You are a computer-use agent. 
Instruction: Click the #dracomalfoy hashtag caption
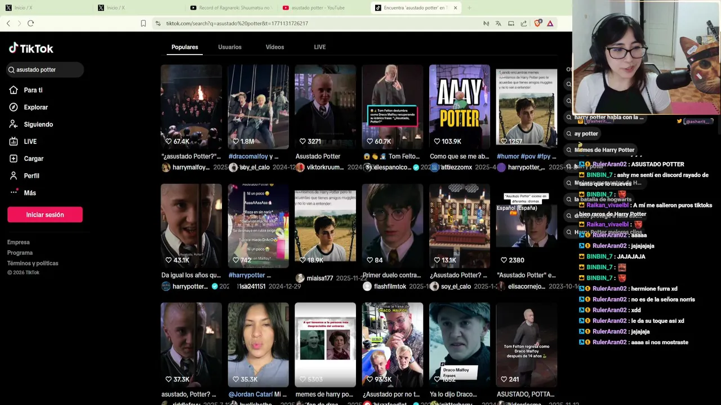pyautogui.click(x=248, y=156)
